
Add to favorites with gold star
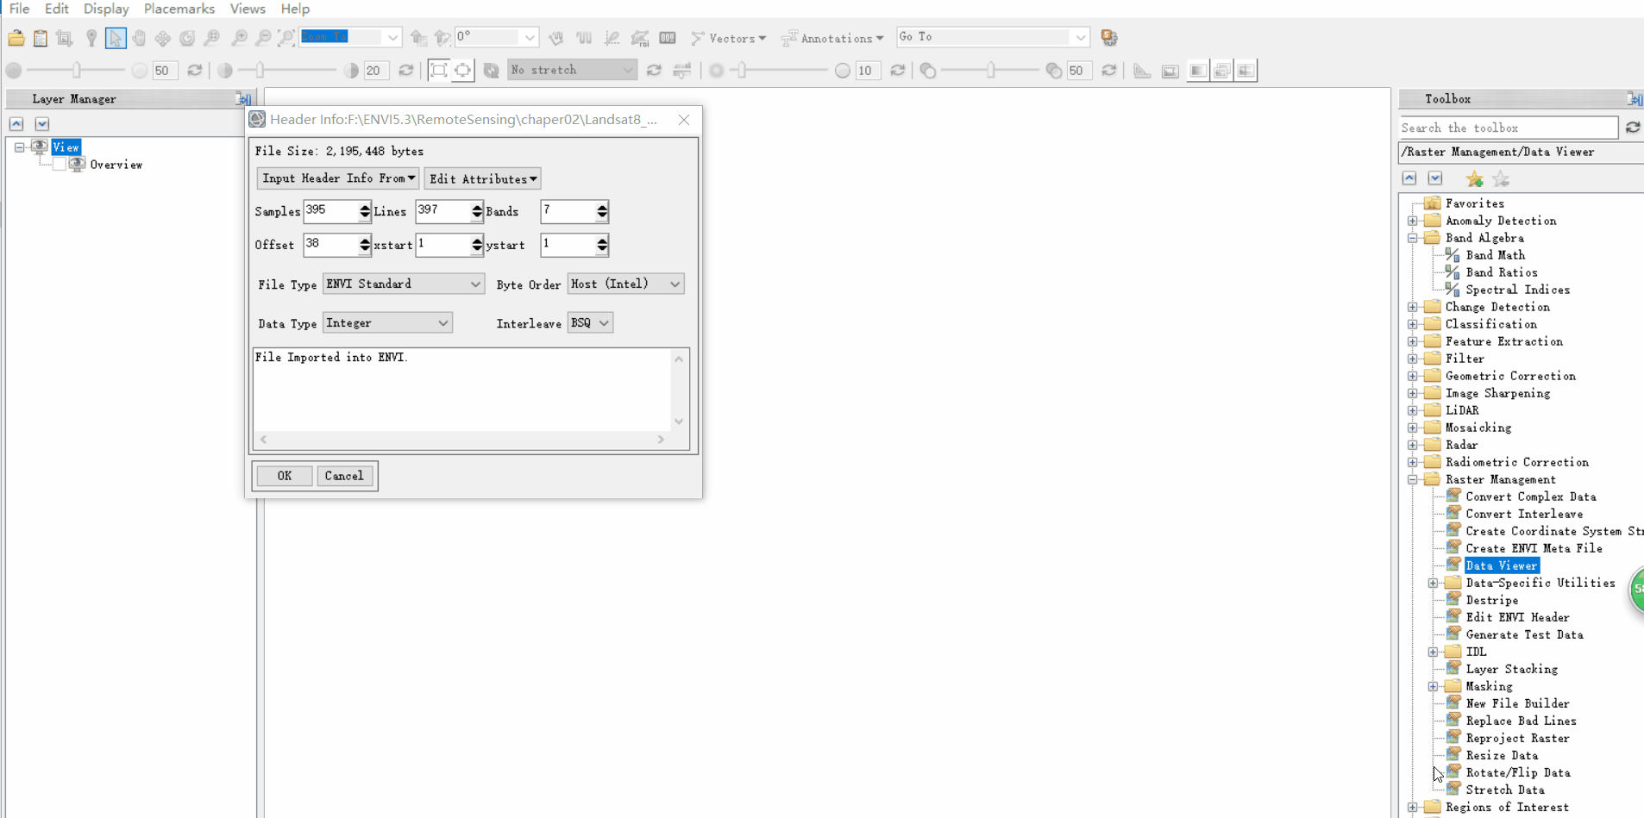click(x=1475, y=179)
